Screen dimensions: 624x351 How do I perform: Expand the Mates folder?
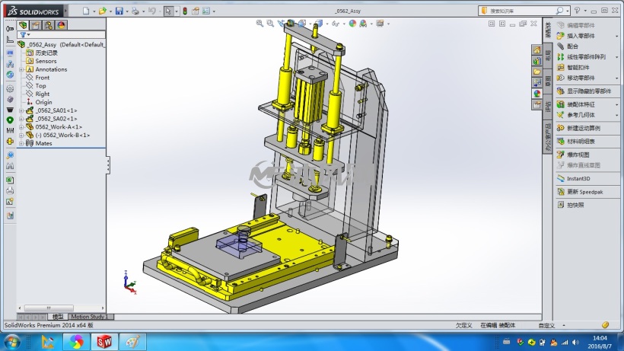[21, 143]
